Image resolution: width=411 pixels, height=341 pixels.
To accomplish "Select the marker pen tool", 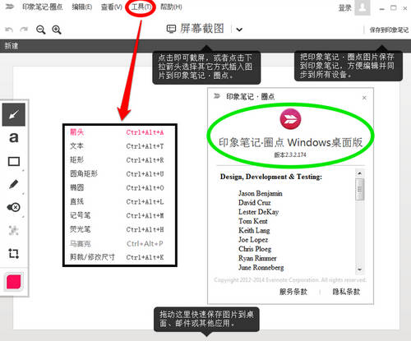I will pyautogui.click(x=14, y=184).
